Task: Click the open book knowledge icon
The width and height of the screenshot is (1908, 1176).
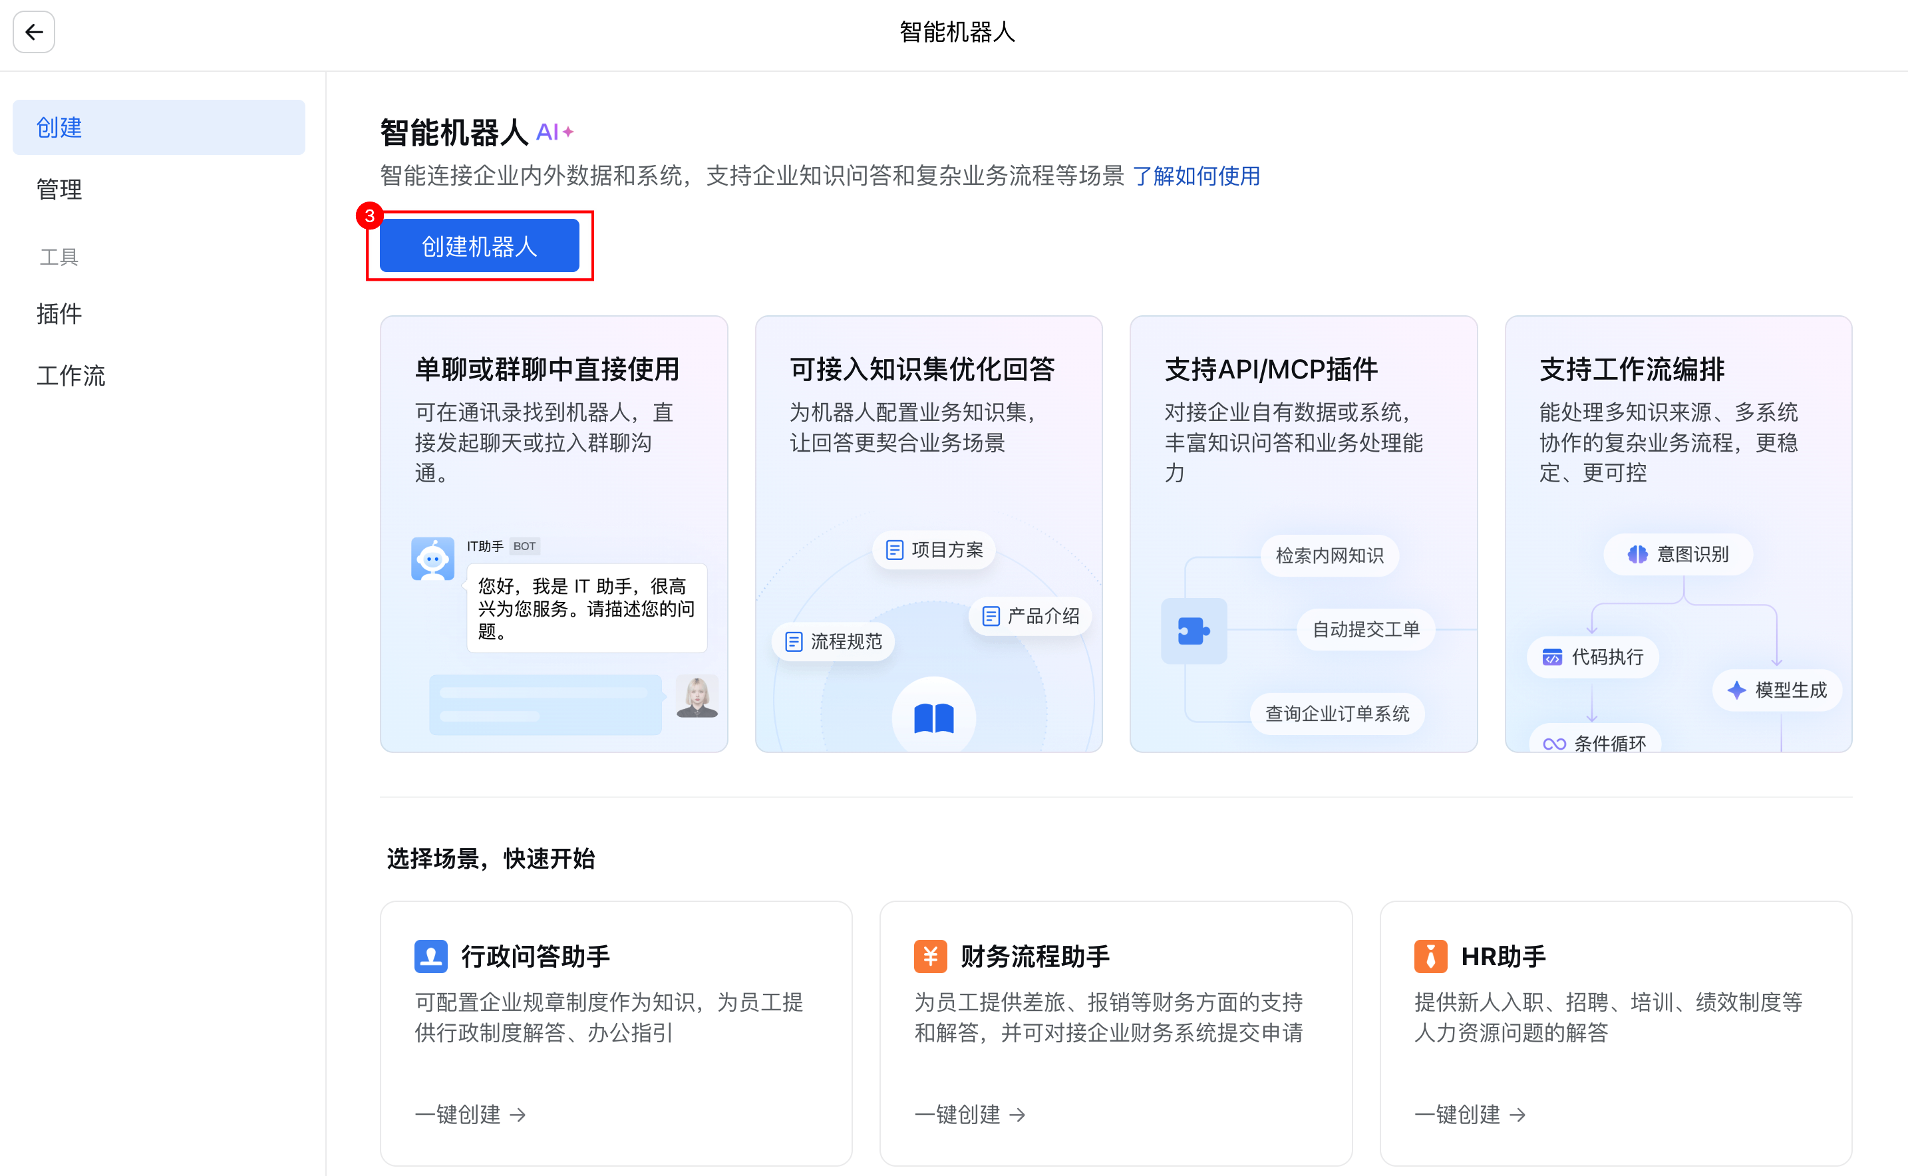Action: click(x=934, y=718)
